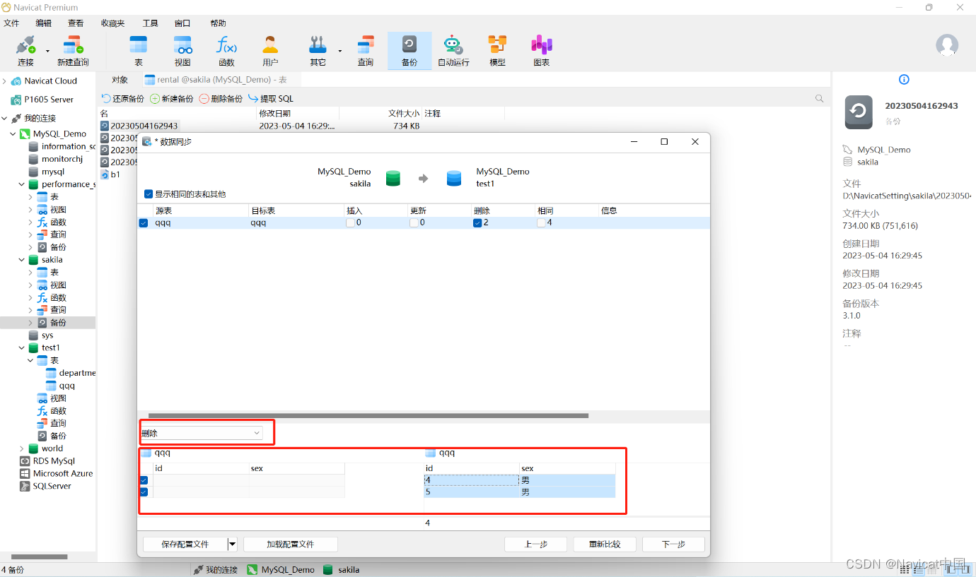Image resolution: width=976 pixels, height=577 pixels.
Task: Collapse the performance_schema database node
Action: 22,184
